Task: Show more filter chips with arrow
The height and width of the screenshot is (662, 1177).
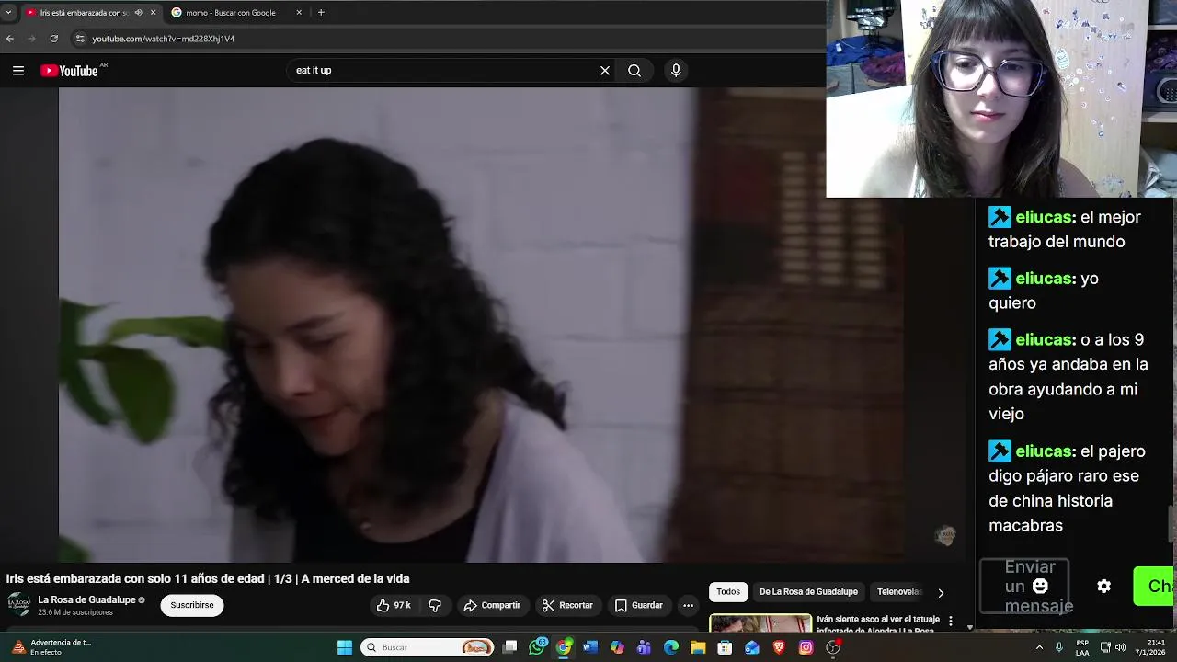Action: 940,593
